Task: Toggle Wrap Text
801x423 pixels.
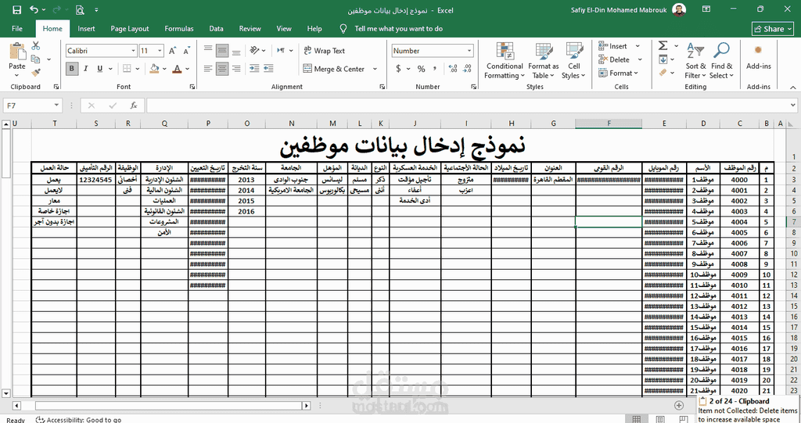Action: point(323,51)
